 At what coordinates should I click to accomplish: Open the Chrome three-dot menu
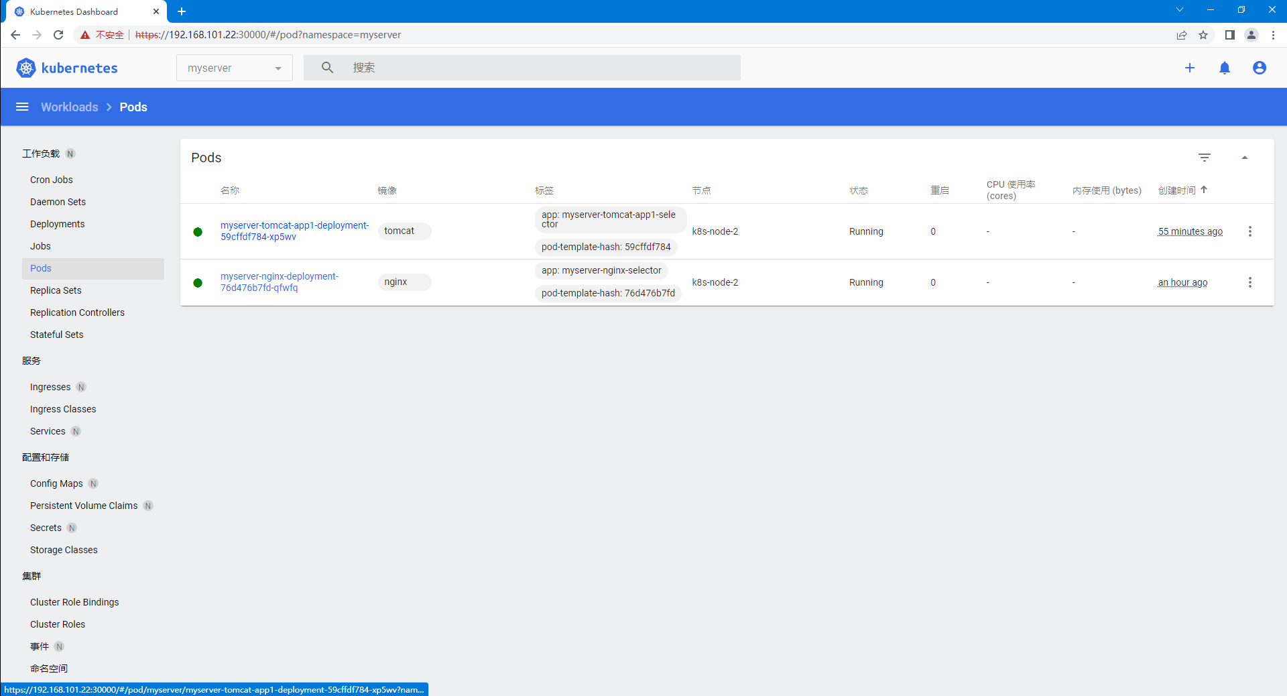(1274, 35)
